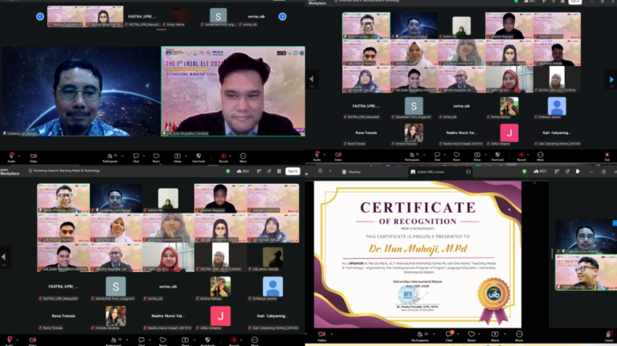Expand video options arrow in bottom-right window
617x346 pixels.
click(331, 334)
